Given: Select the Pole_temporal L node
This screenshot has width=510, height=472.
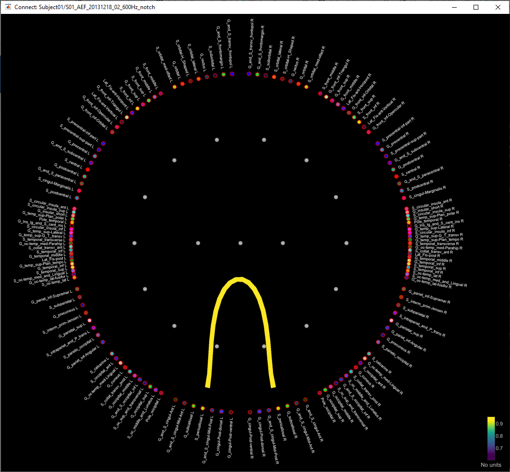Looking at the screenshot, I should point(72,222).
